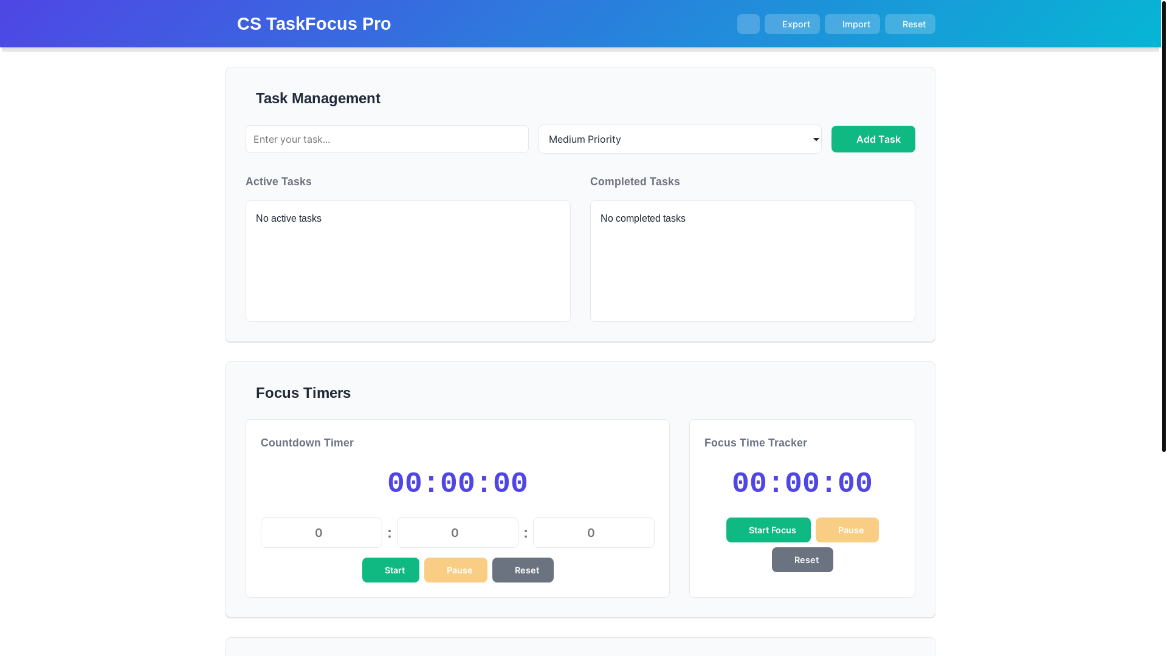Click the page vertical scrollbar thumb
Image resolution: width=1167 pixels, height=656 pixels.
[1164, 226]
